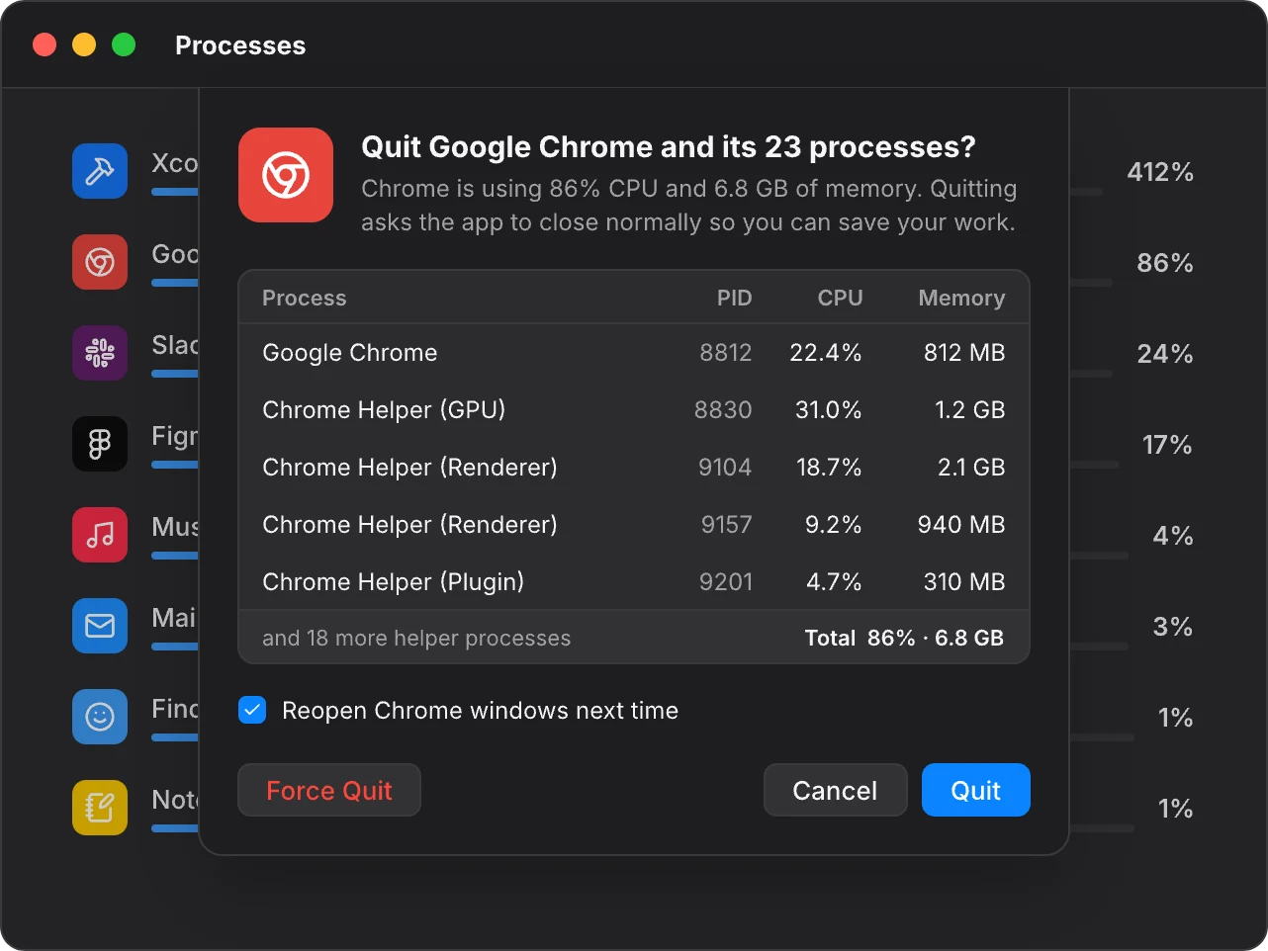The width and height of the screenshot is (1268, 951).
Task: Confirm with the blue Quit button
Action: [976, 790]
